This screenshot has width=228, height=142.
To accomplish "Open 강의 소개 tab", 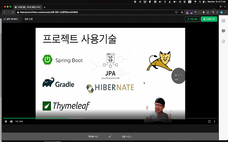I will pos(28,19).
